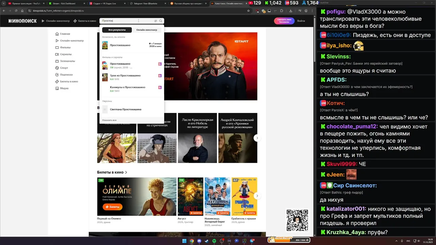Open person result Светлана Простокишина
The height and width of the screenshot is (245, 436).
[132, 109]
